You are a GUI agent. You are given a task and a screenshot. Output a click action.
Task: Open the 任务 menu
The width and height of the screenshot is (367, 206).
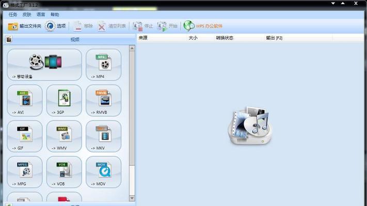12,14
